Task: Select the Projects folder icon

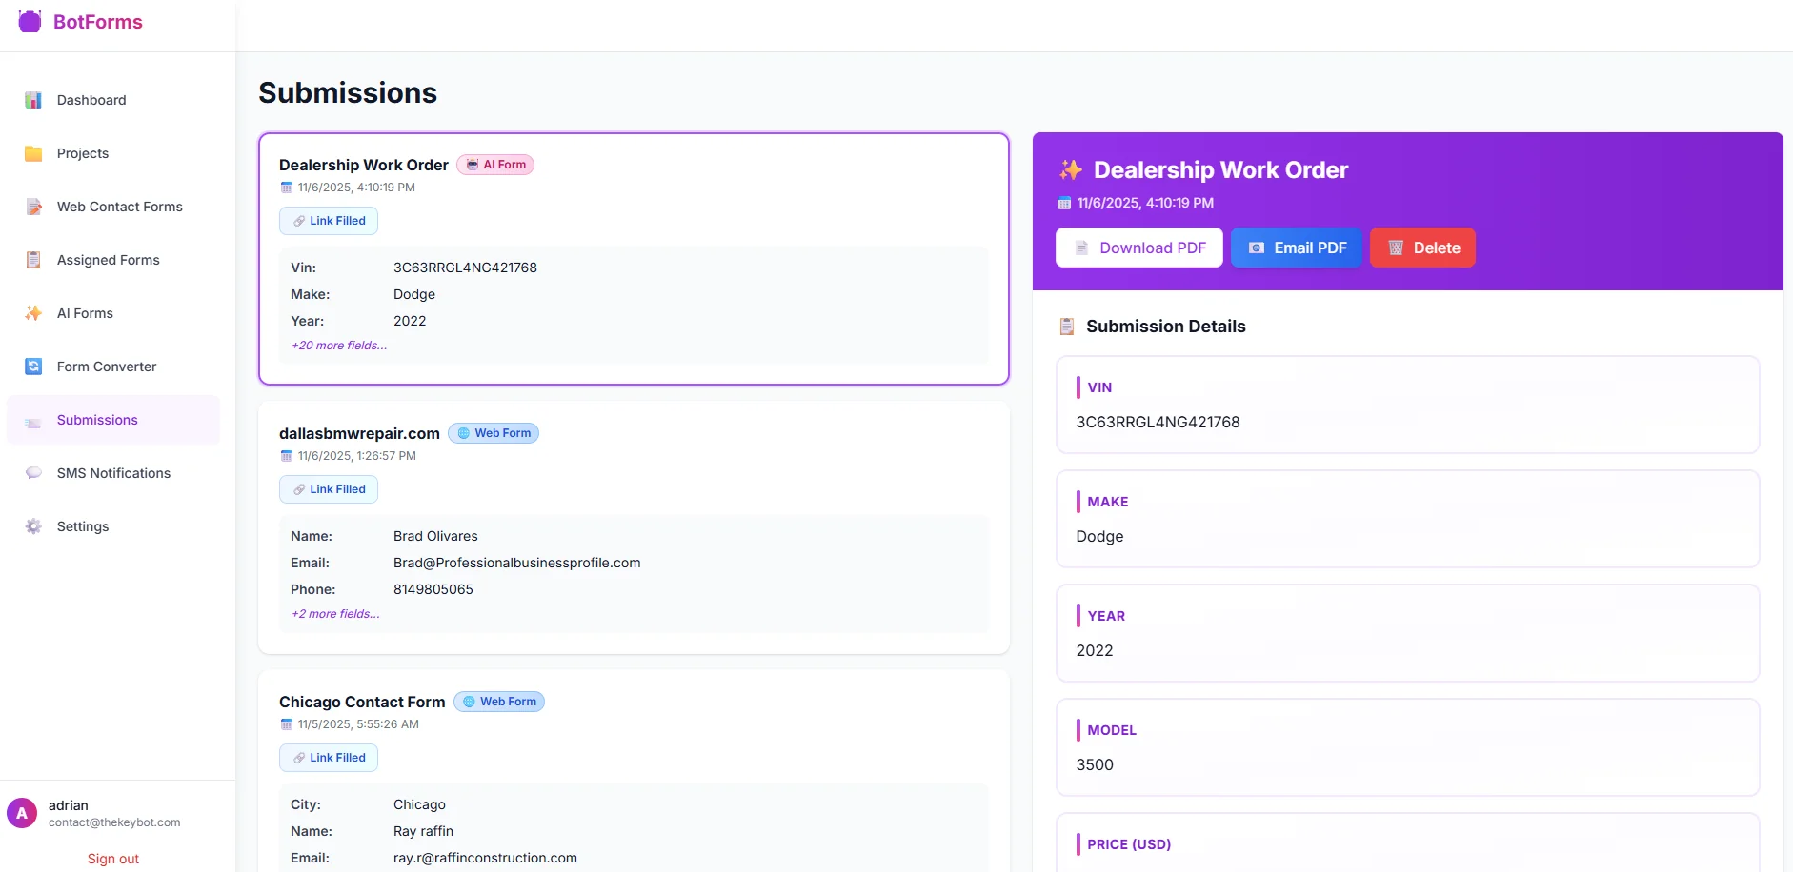Action: coord(33,153)
